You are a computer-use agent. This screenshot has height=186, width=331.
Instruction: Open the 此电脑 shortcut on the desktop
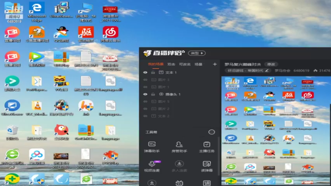[x=86, y=12]
